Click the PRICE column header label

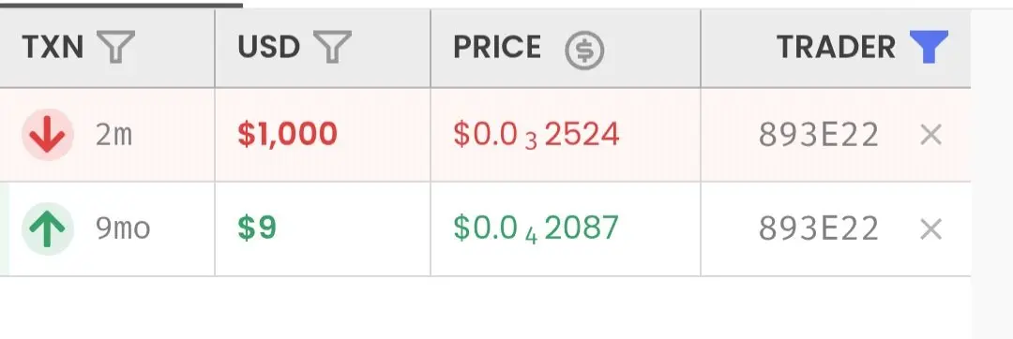(497, 47)
